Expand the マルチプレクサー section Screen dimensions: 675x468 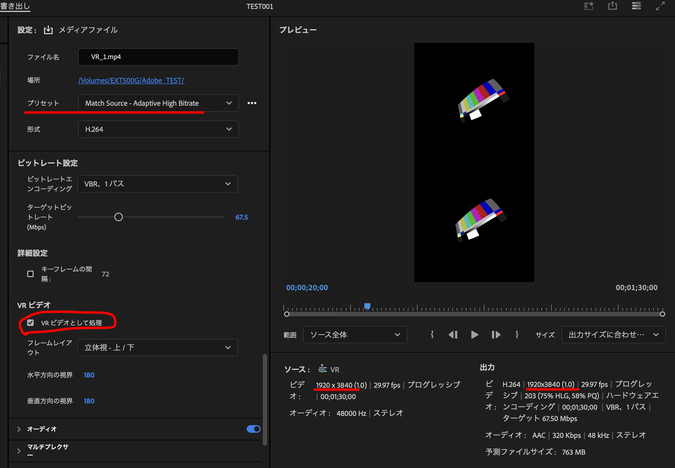tap(19, 451)
